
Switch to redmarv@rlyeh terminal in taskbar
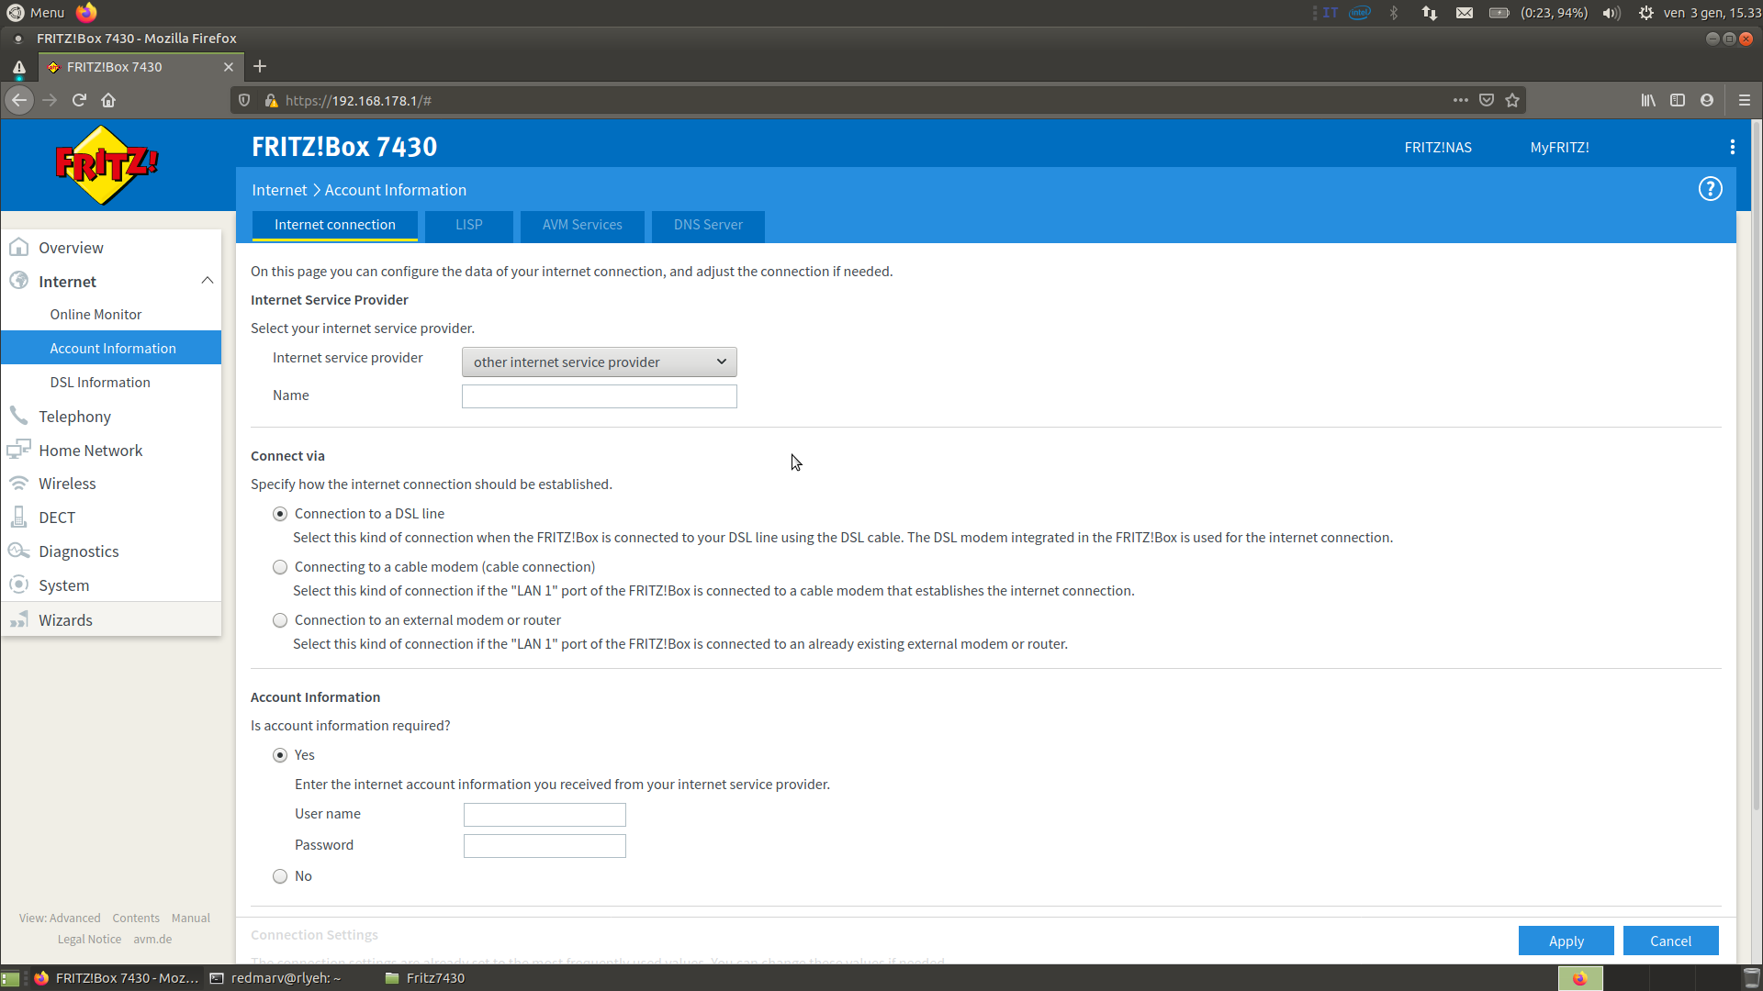(x=276, y=978)
